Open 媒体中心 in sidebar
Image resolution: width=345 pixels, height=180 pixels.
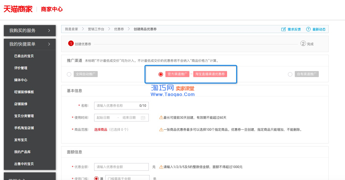pos(21,80)
